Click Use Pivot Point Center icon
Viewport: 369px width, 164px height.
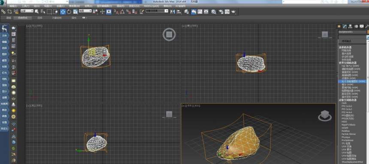point(95,11)
